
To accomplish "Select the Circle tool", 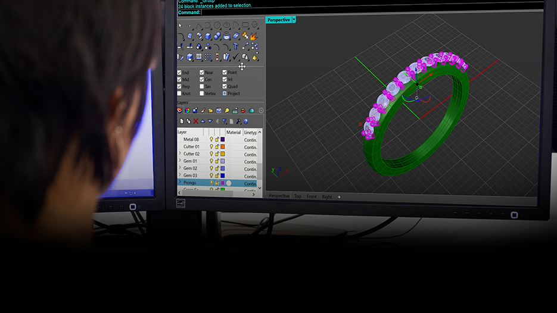I will pos(217,25).
